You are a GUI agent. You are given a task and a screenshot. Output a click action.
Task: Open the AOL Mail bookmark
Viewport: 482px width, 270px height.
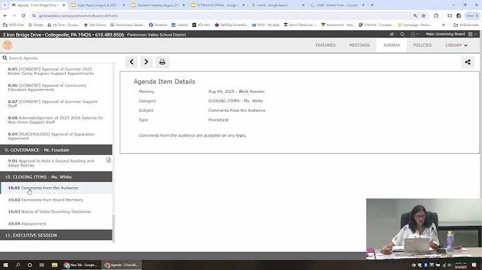201,25
